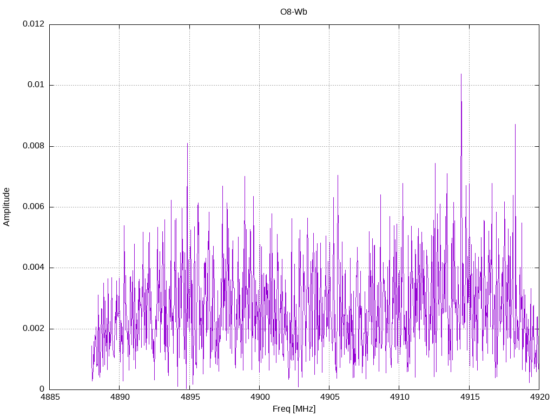Click the 4920 x-axis tick label
The height and width of the screenshot is (416, 554).
539,397
